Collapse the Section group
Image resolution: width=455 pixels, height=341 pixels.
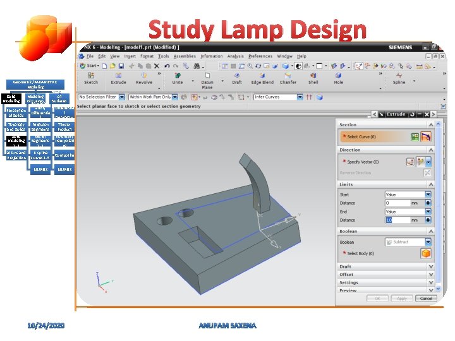(x=431, y=124)
